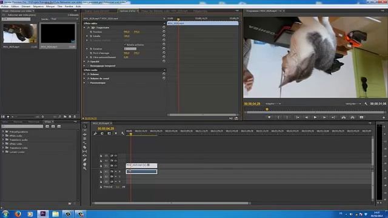The height and width of the screenshot is (218, 388).
Task: Expand the Trajectoire effect properties
Action: (x=85, y=27)
